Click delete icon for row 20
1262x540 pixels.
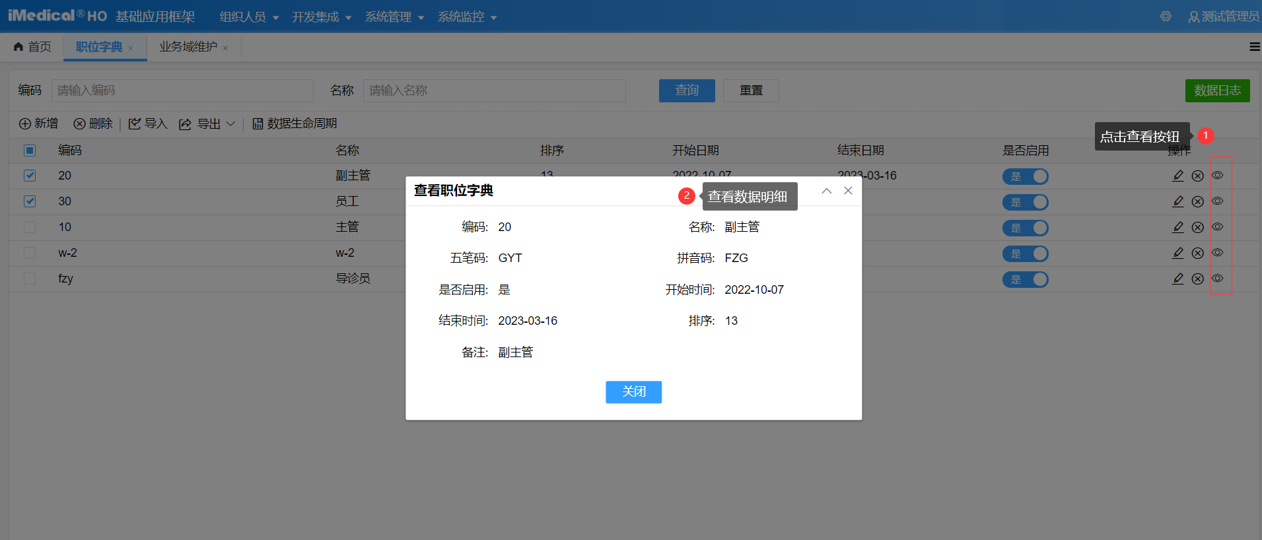pos(1198,176)
